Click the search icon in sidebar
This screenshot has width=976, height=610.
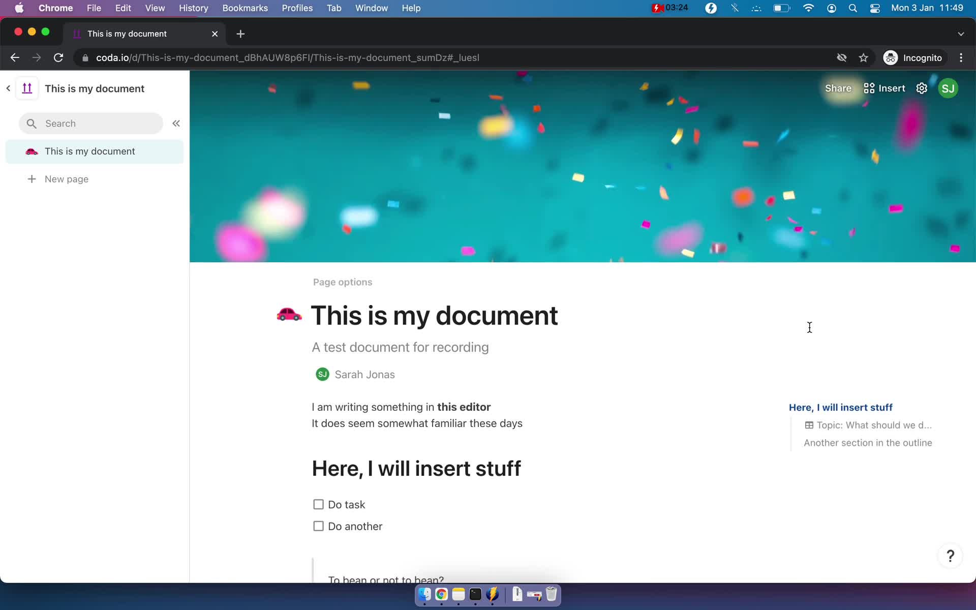coord(32,123)
